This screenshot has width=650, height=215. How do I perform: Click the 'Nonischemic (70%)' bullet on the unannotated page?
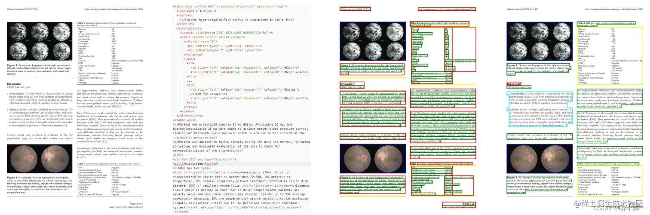click(40, 98)
